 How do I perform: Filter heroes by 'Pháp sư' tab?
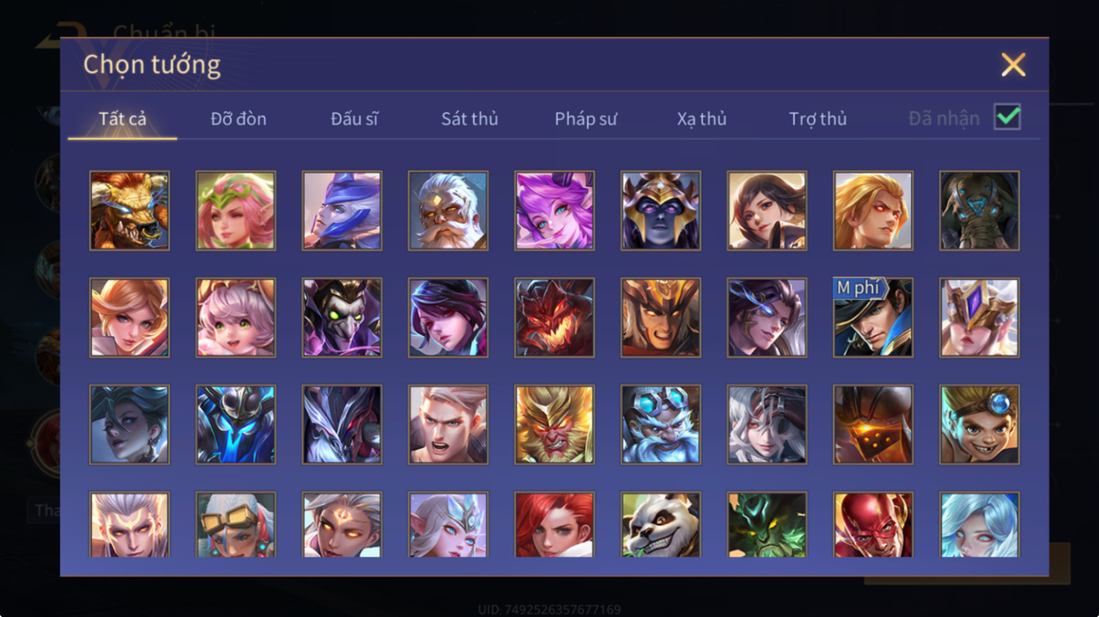pos(586,119)
